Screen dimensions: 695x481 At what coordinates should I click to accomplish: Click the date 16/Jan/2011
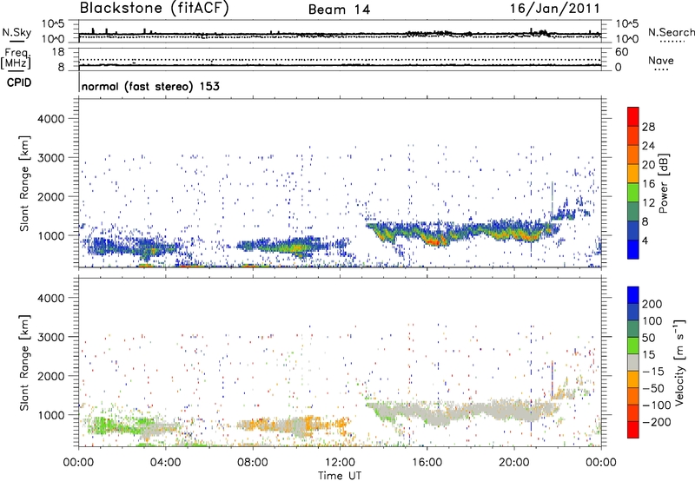click(554, 9)
